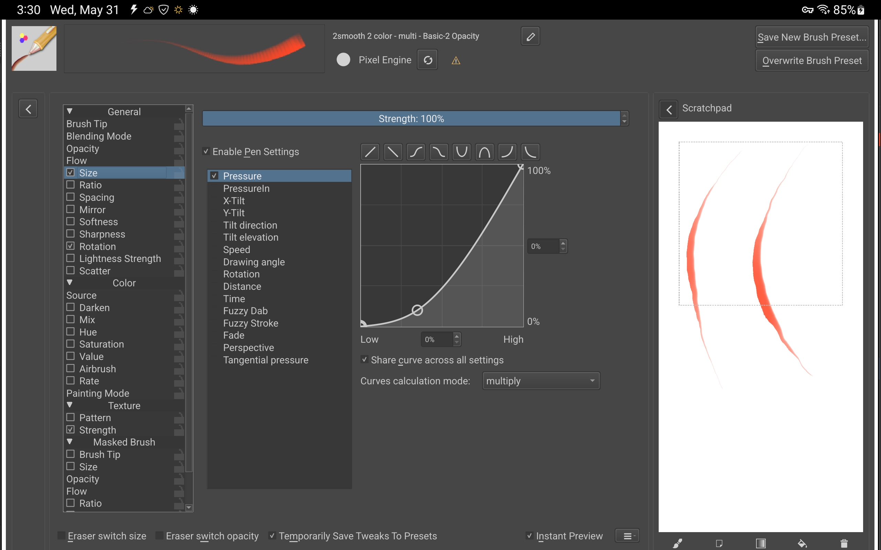Select the S-shaped curve preset
The height and width of the screenshot is (550, 881).
click(x=416, y=152)
